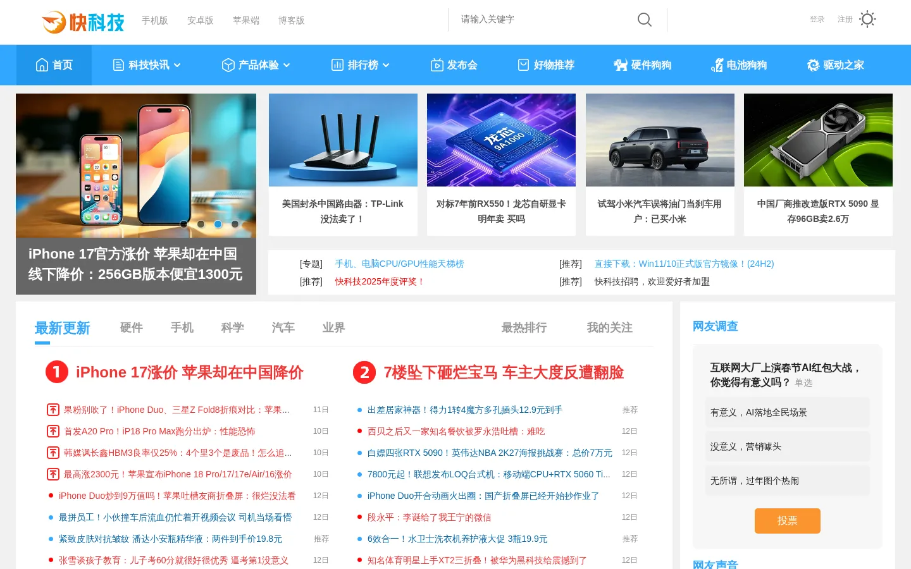The width and height of the screenshot is (911, 569).
Task: Click the 驱动之家 gear icon
Action: [813, 65]
